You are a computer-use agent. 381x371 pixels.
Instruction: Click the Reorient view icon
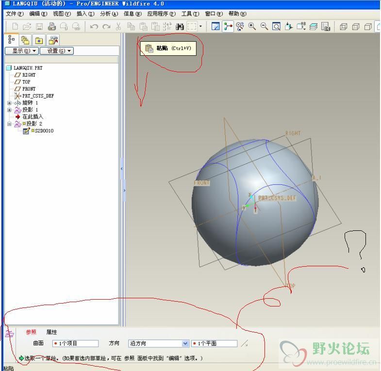click(x=289, y=26)
